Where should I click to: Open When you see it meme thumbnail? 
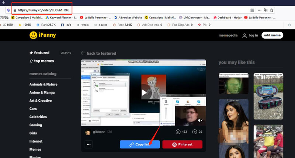click(268, 141)
